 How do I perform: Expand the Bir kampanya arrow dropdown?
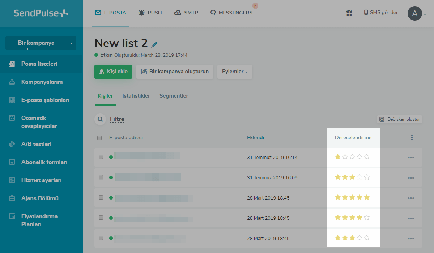71,43
